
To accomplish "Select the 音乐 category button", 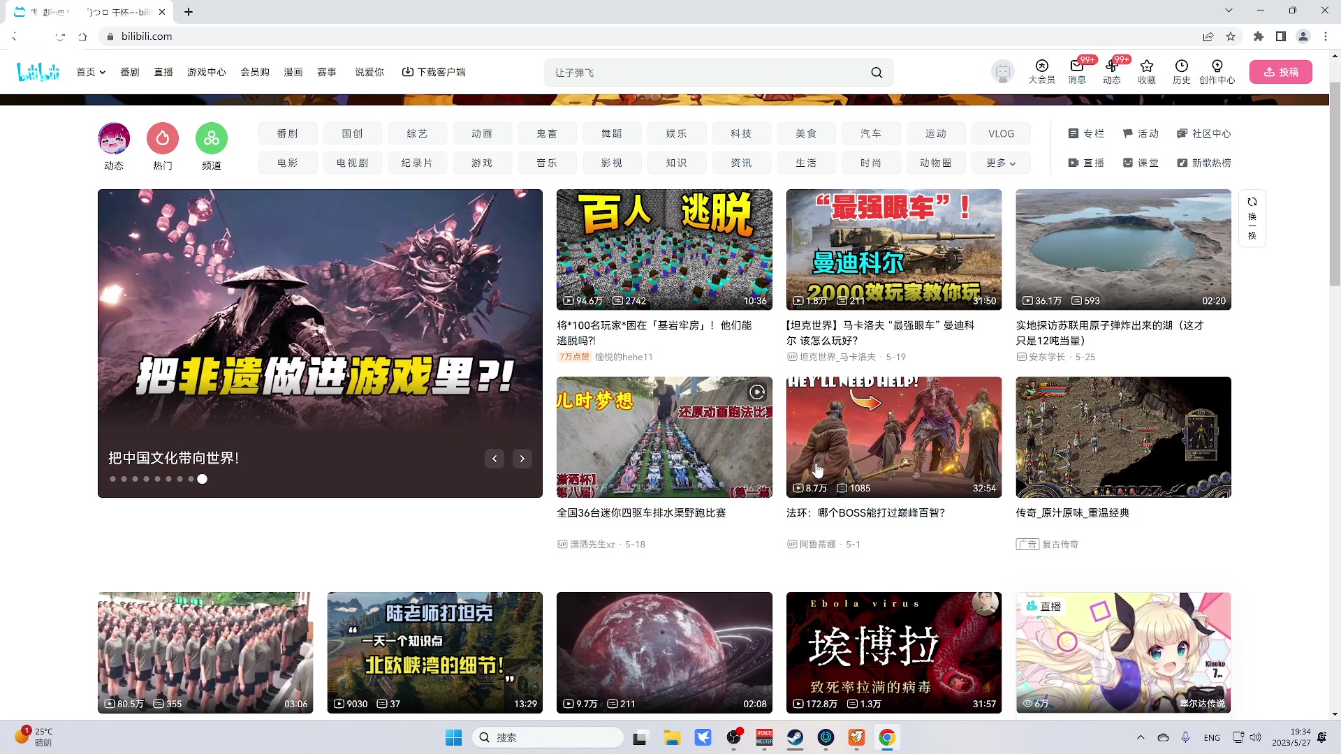I will click(547, 163).
